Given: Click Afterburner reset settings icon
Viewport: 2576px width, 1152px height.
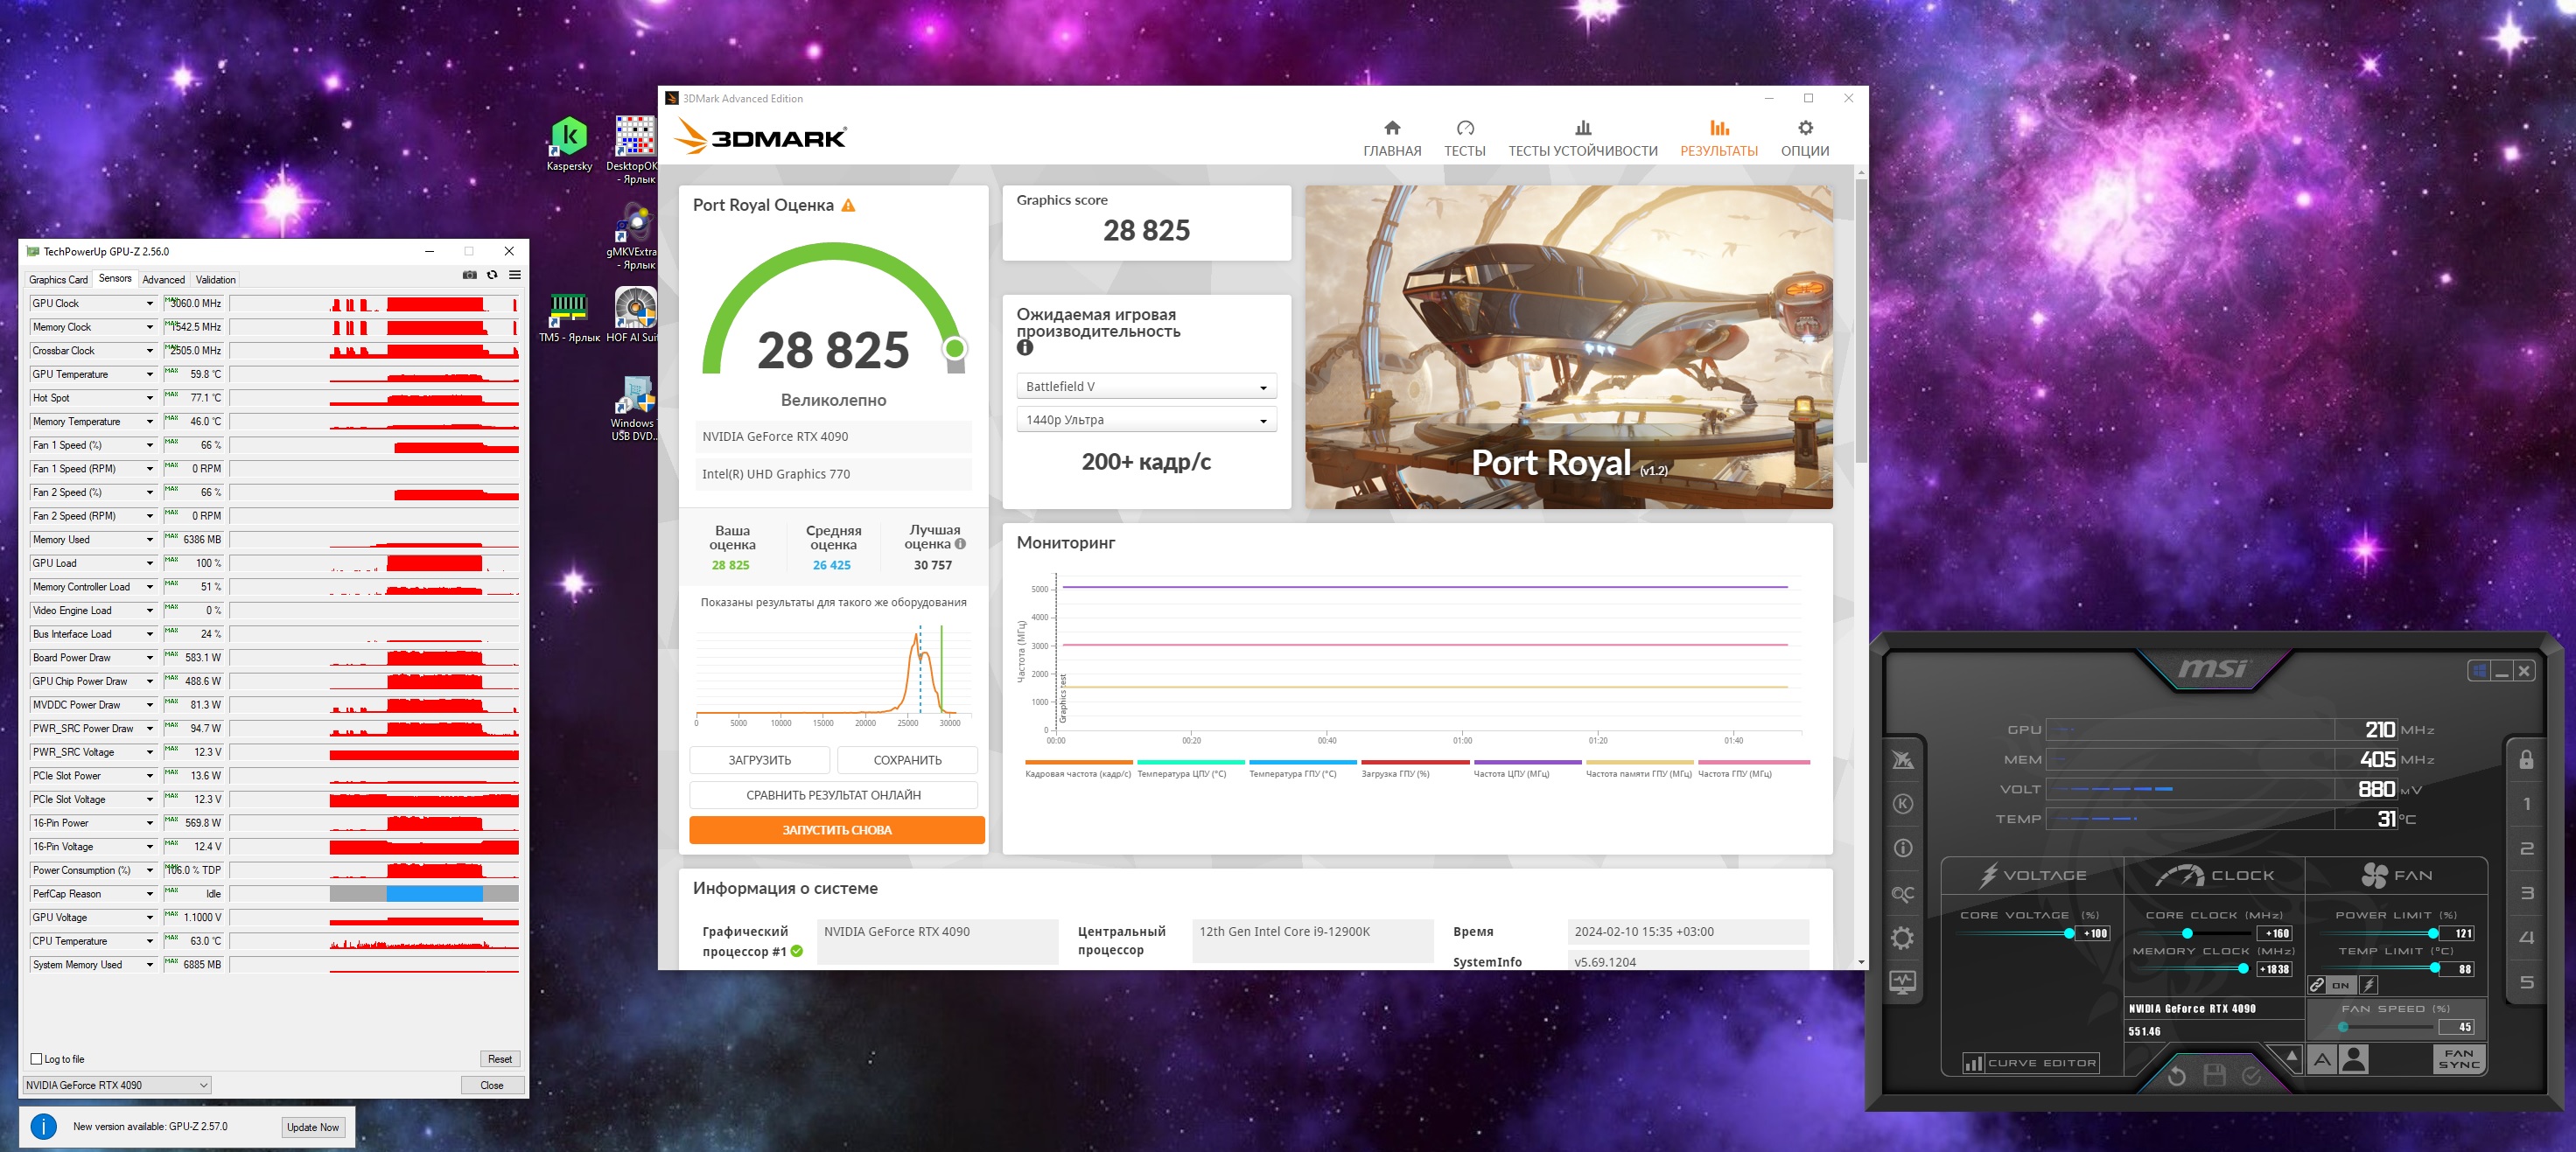Looking at the screenshot, I should point(2176,1075).
